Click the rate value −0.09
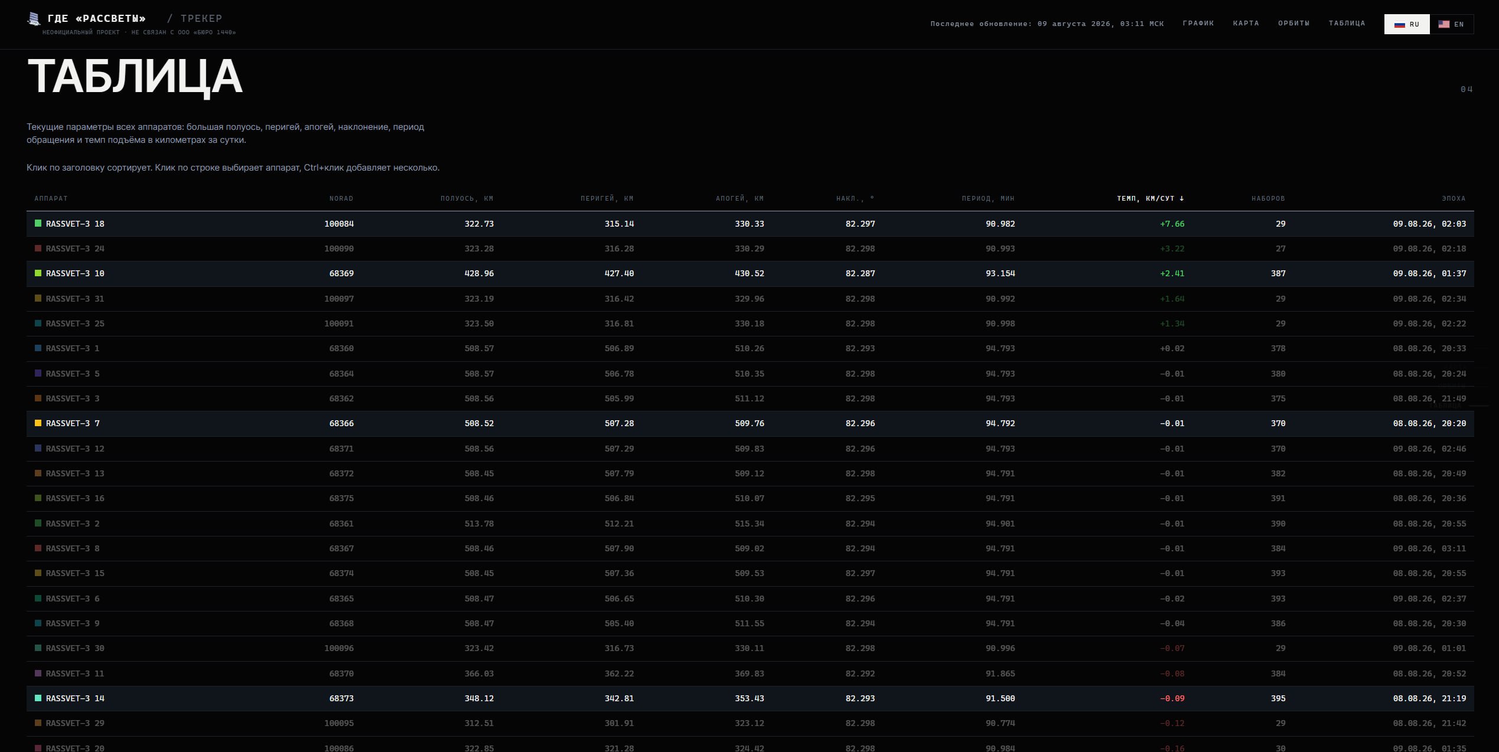 tap(1172, 698)
